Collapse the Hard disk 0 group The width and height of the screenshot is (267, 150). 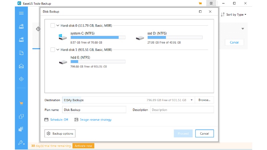pyautogui.click(x=58, y=26)
